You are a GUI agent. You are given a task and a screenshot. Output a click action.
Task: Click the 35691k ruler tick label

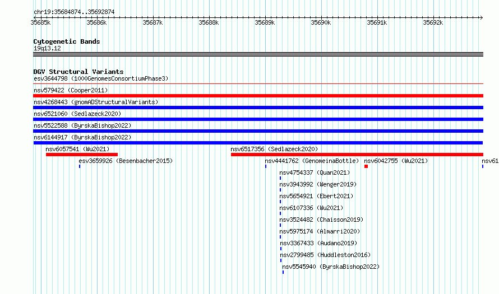(x=377, y=22)
